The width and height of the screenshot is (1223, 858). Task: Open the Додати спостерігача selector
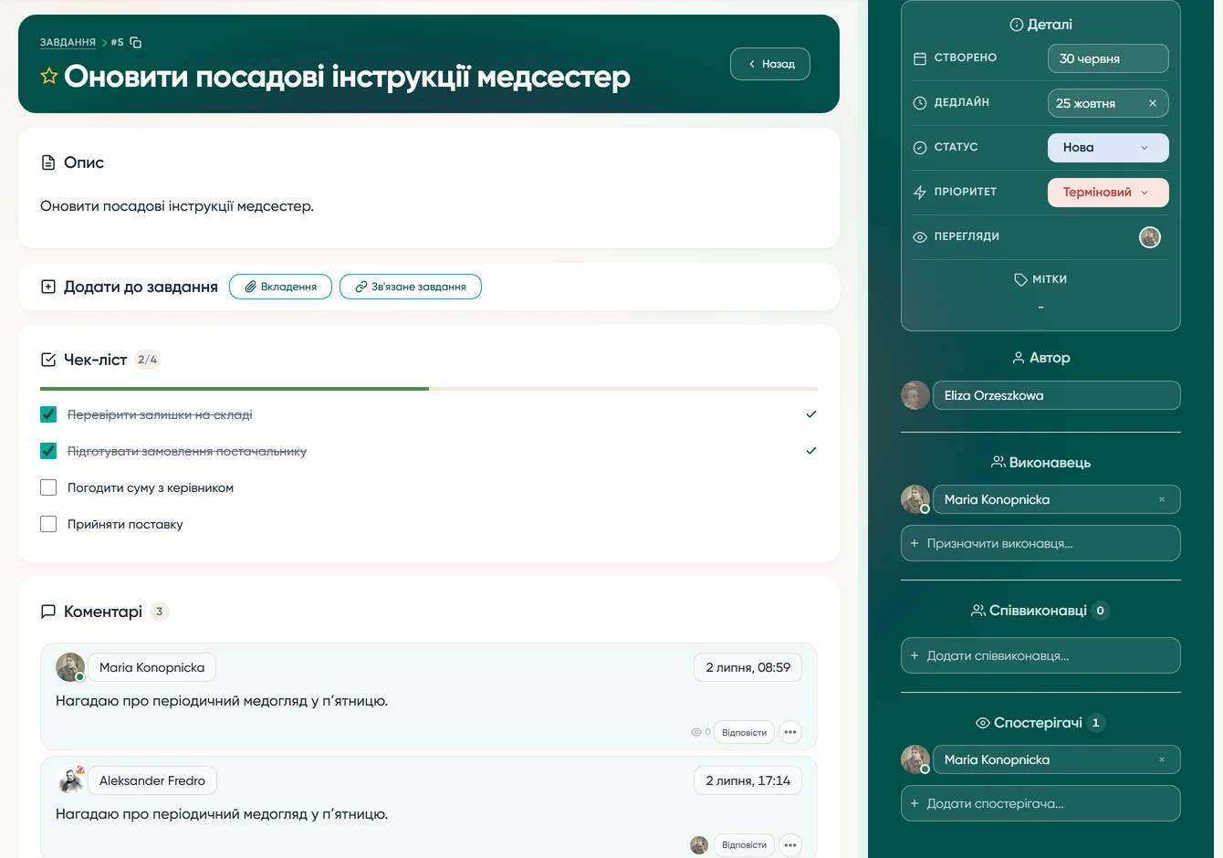pos(1040,803)
